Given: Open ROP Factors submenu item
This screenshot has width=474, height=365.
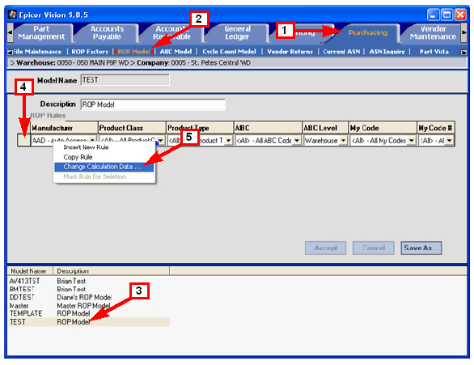Looking at the screenshot, I should (90, 52).
